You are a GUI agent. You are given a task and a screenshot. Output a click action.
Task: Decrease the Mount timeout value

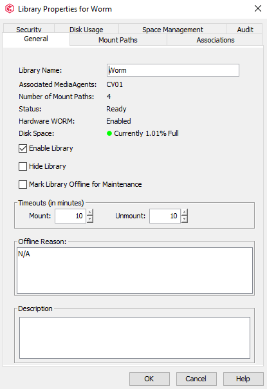pos(90,220)
